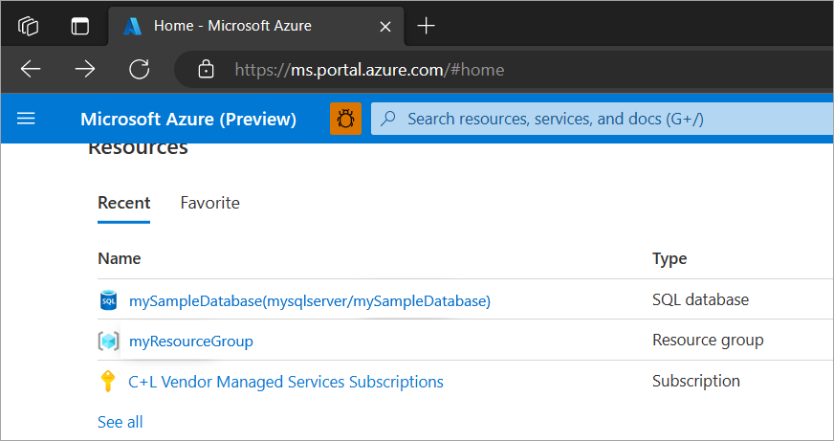Image resolution: width=834 pixels, height=441 pixels.
Task: Switch to the Favorite tab
Action: click(x=210, y=203)
